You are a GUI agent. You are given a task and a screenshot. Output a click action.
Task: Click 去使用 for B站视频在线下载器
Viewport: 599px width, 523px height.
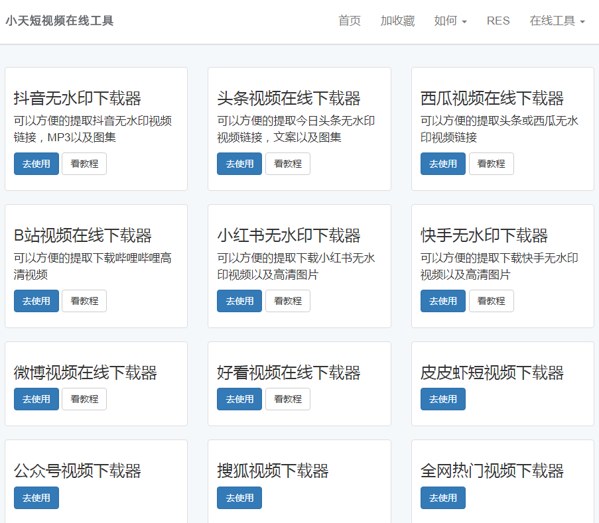pos(36,301)
